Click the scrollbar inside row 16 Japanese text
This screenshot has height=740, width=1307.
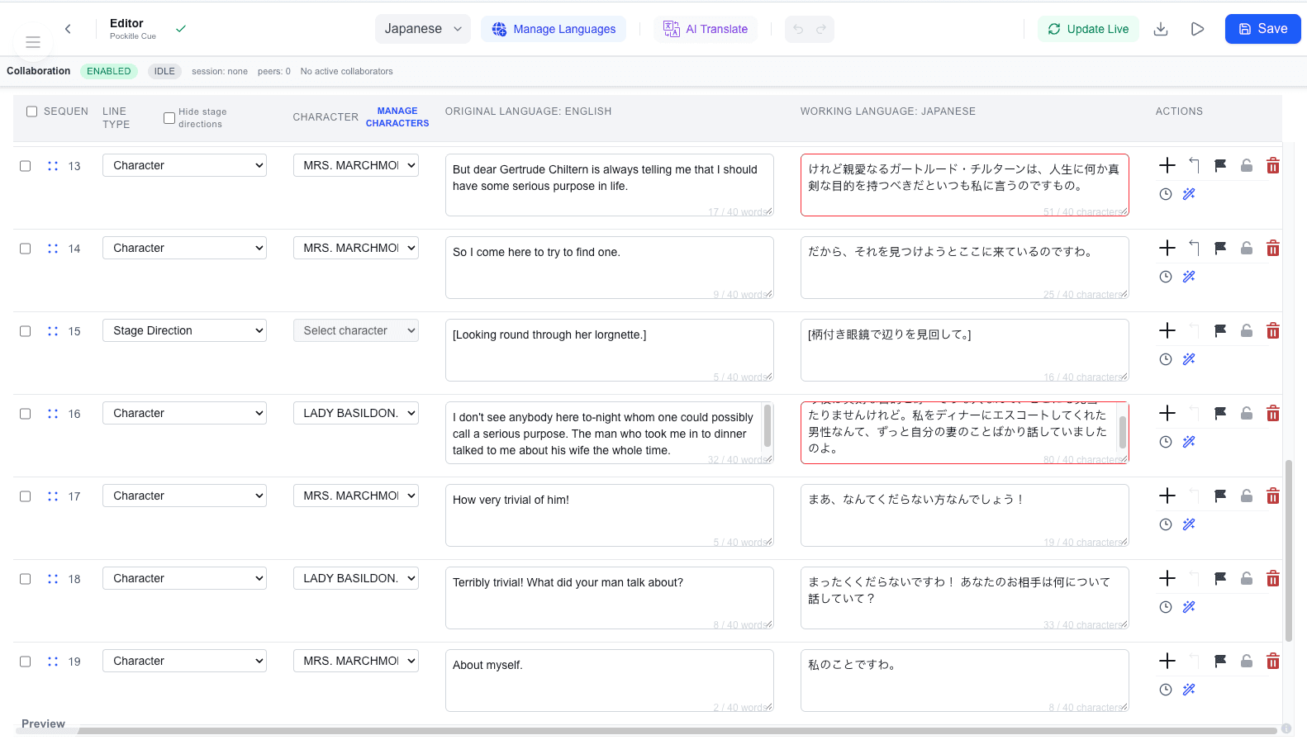1123,432
